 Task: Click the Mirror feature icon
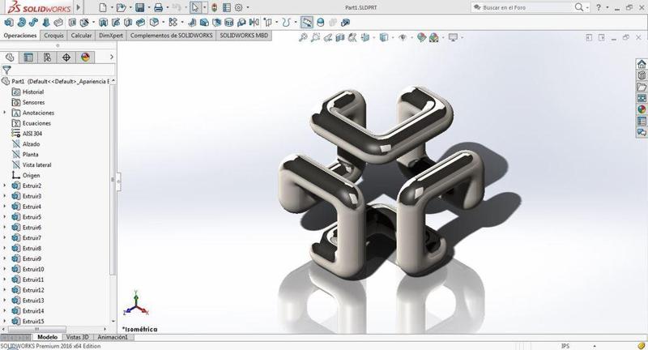[254, 23]
